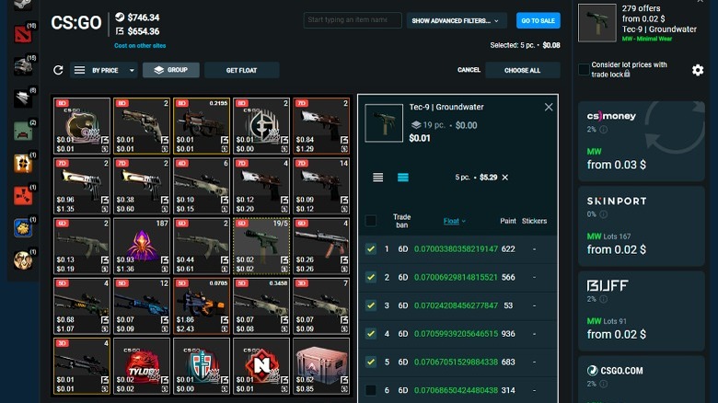Image resolution: width=718 pixels, height=403 pixels.
Task: Select the P90 item priced $1.86
Action: [202, 305]
